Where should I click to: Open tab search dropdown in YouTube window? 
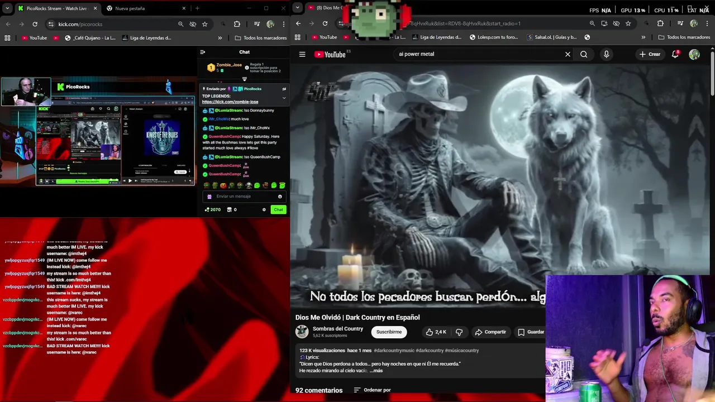tap(297, 8)
